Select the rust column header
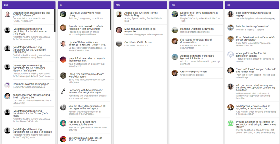The height and width of the screenshot is (144, 280). click(196, 5)
